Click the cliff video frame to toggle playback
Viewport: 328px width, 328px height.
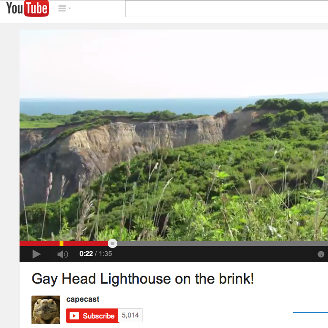tap(174, 135)
